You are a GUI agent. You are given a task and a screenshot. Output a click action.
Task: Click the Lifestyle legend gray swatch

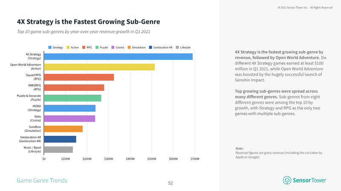pyautogui.click(x=177, y=47)
